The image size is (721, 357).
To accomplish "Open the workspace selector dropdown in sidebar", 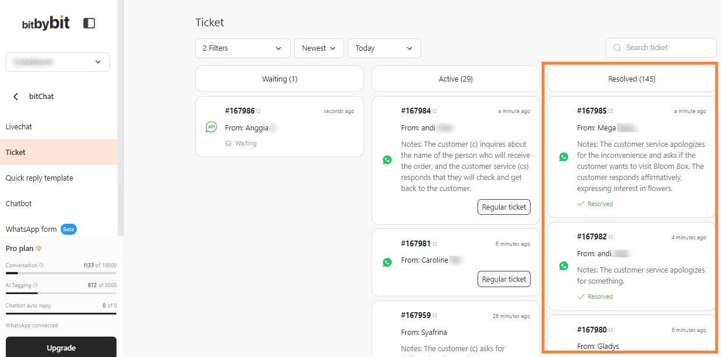I will [58, 62].
